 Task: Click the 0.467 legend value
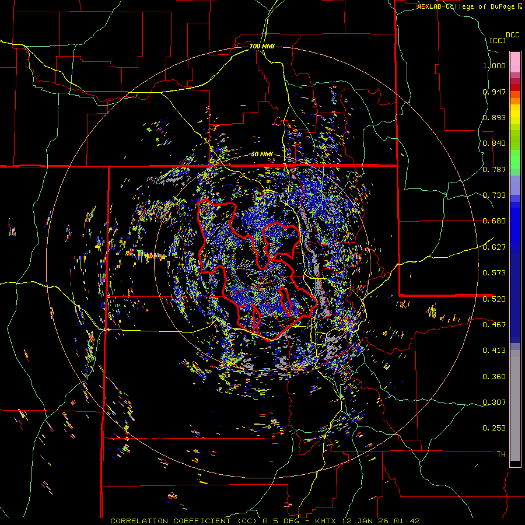tap(494, 324)
